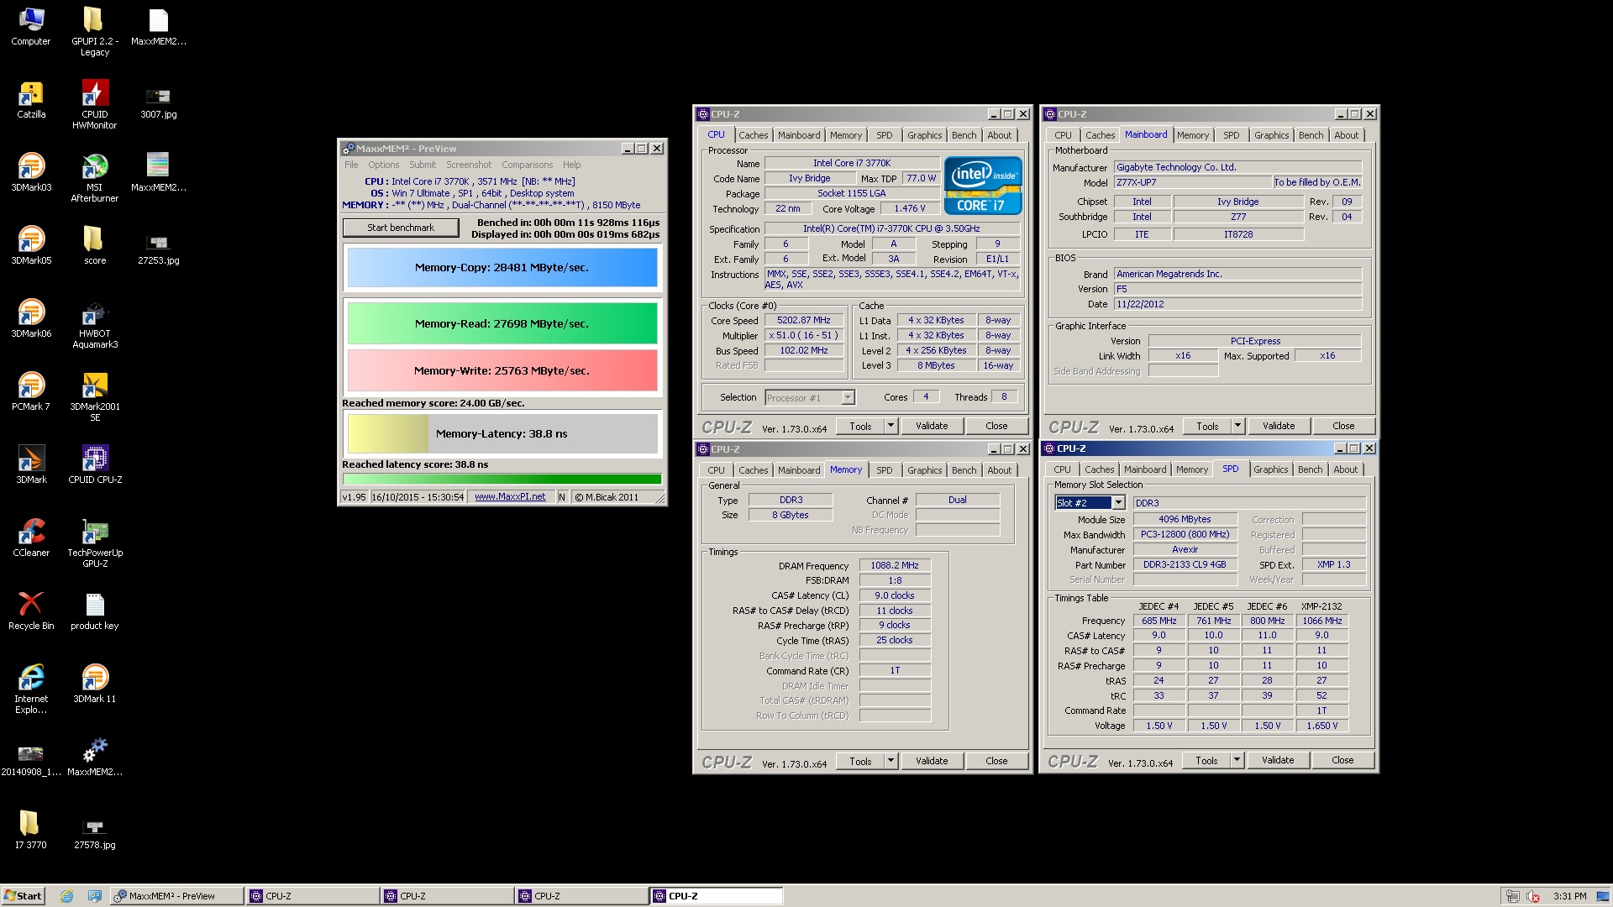Select the 3DMark06 shortcut icon
Screen dimensions: 1613x907
(x=31, y=318)
